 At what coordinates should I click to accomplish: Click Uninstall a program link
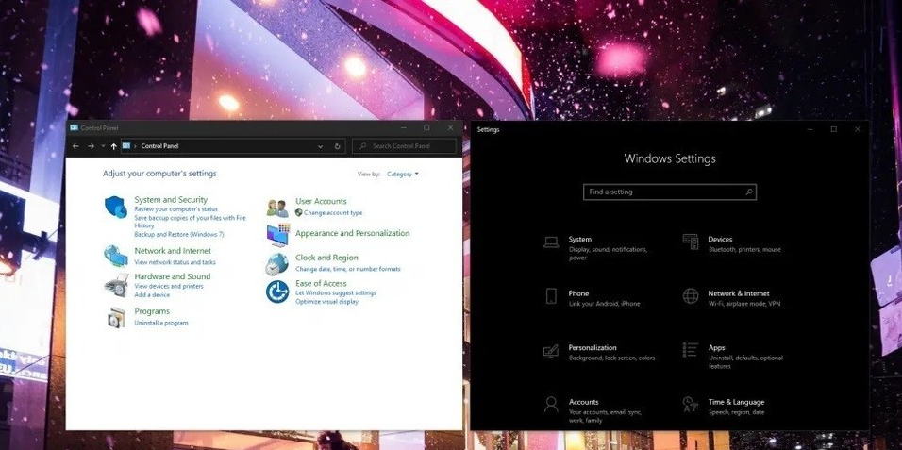(161, 324)
